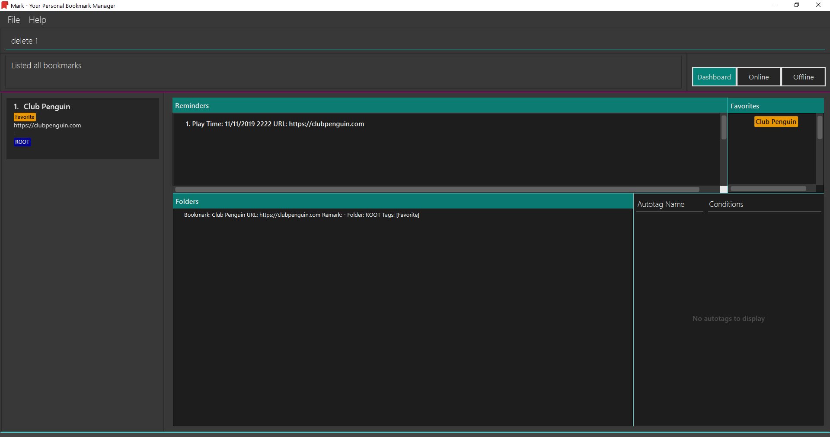Click the Reminders horizontal scrollbar
Screen dimensions: 830x437
point(437,189)
